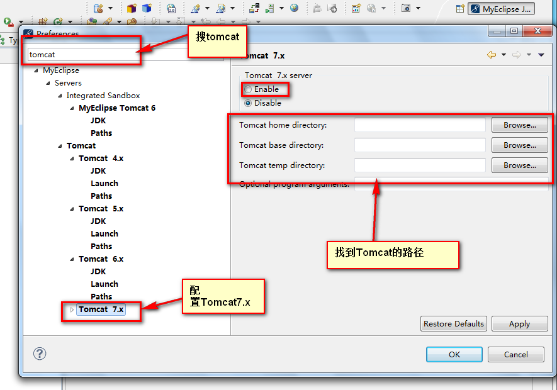The width and height of the screenshot is (557, 390).
Task: Click the pen annotation toolbar icon
Action: 107,22
